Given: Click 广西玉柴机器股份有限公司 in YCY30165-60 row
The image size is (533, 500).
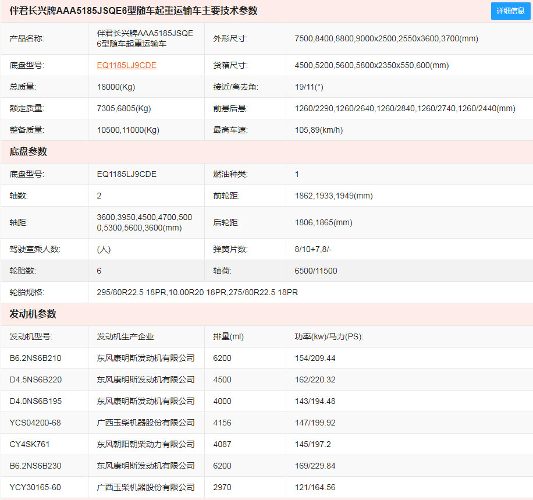Looking at the screenshot, I should pos(145,487).
